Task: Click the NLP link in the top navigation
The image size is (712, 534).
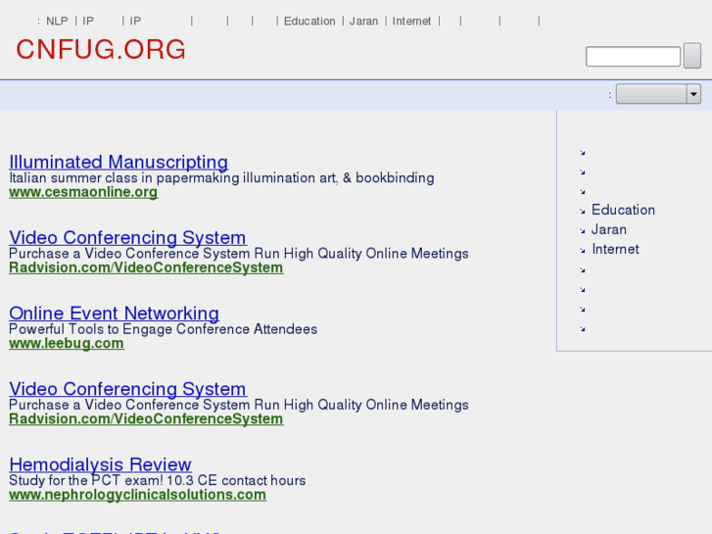Action: [57, 21]
